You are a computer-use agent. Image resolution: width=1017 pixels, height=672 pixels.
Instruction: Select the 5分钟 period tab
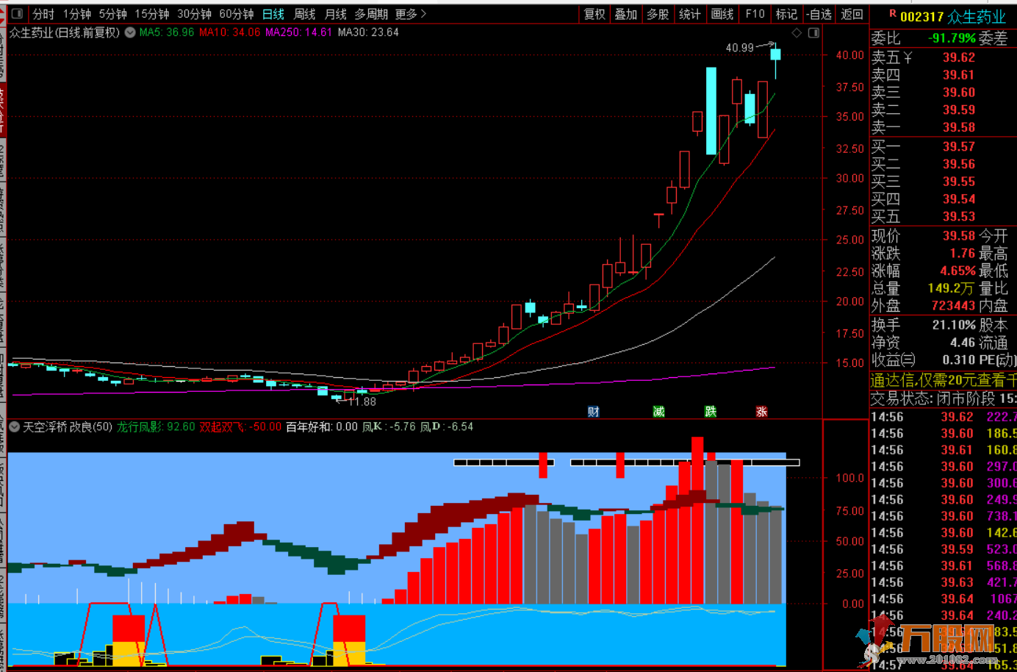point(113,14)
